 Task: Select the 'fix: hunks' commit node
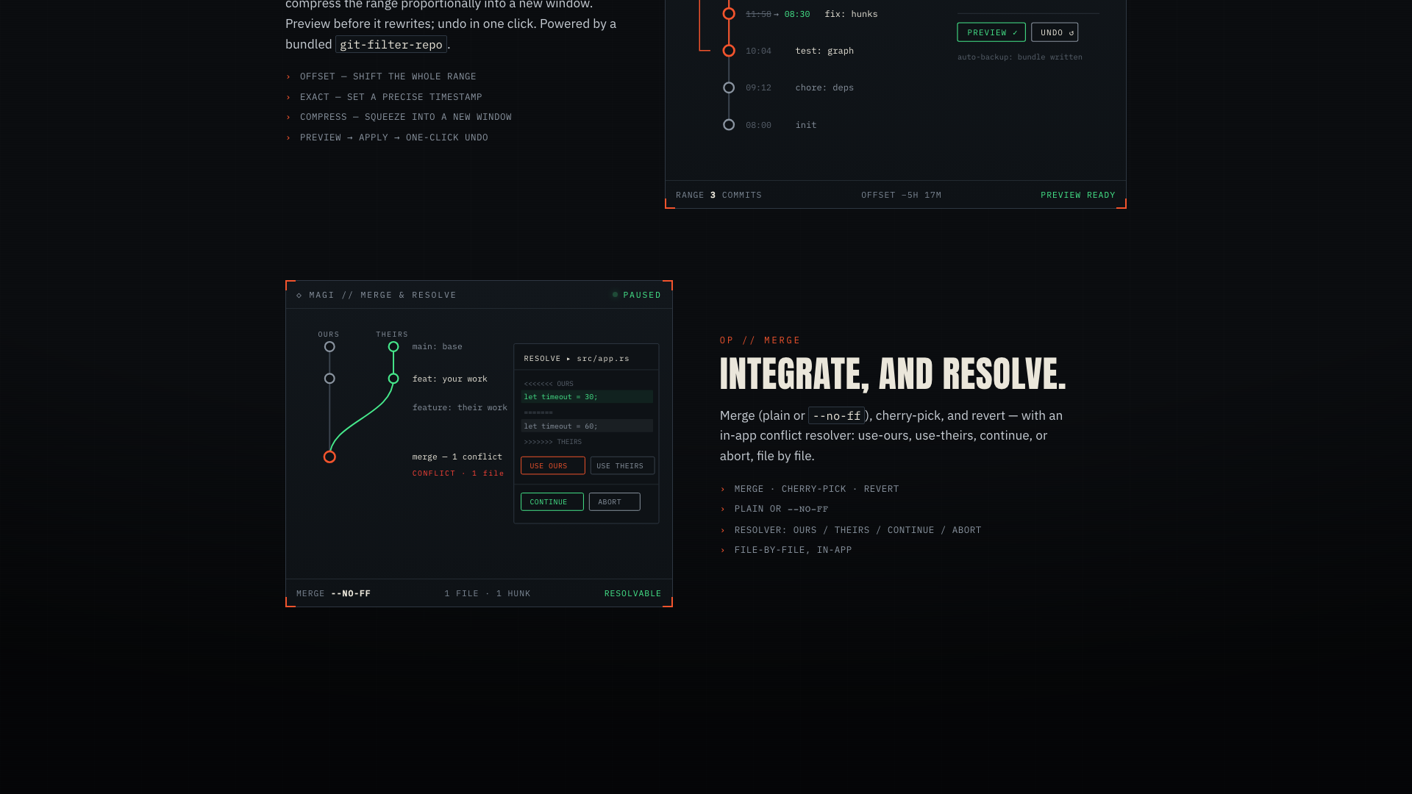[729, 14]
